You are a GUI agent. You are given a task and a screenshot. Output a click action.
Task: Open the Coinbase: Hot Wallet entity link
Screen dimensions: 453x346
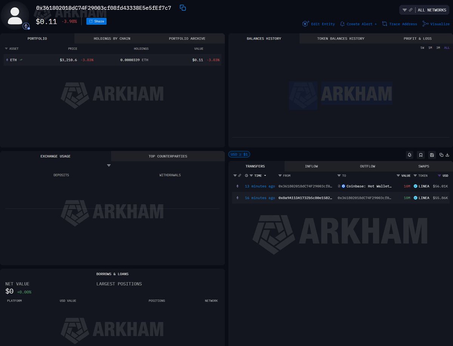coord(369,186)
